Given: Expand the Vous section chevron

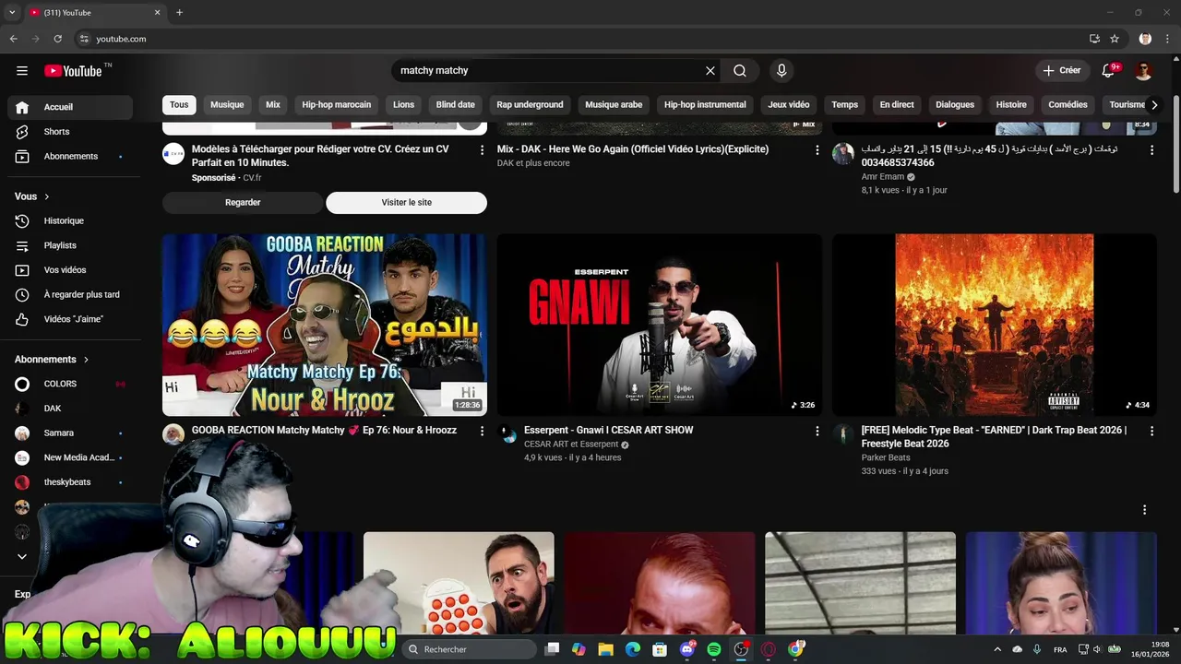Looking at the screenshot, I should pyautogui.click(x=47, y=196).
